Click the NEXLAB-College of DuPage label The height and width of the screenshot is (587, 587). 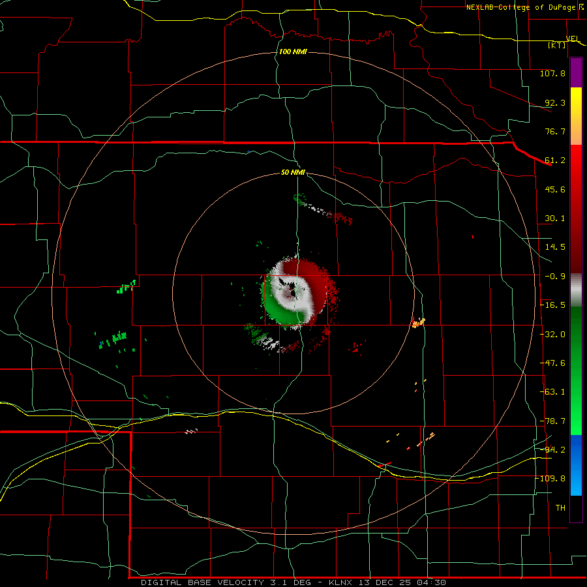[521, 7]
